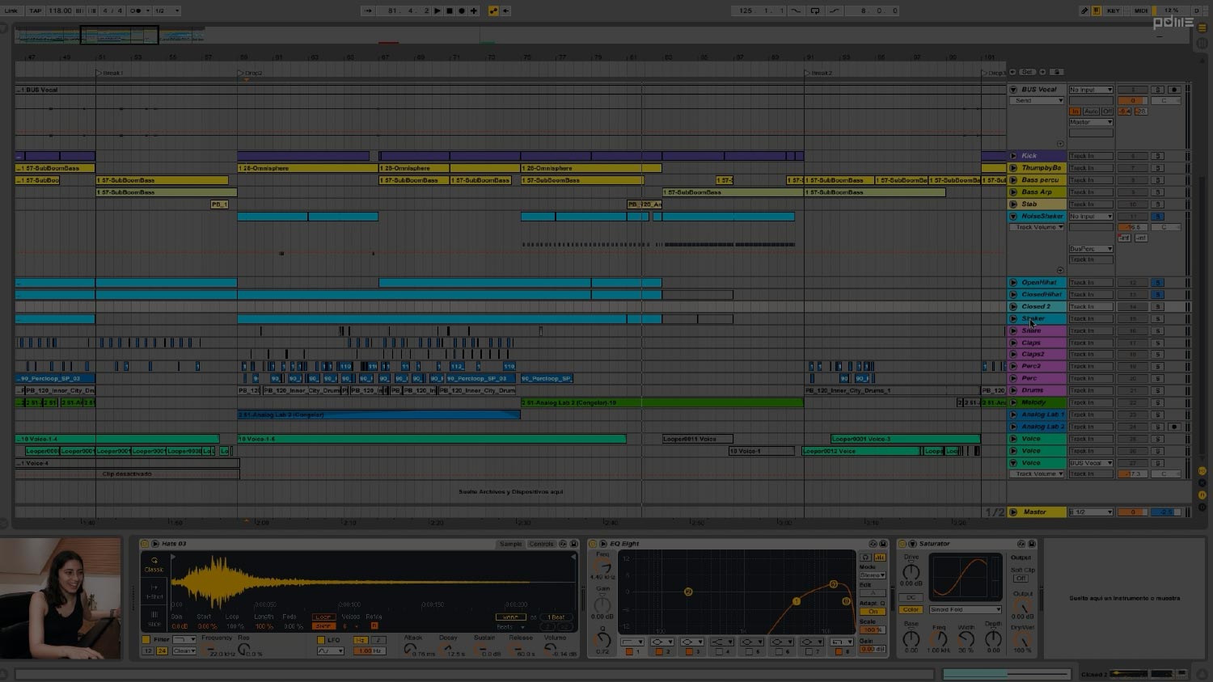Click the Saturator save preset icon
The width and height of the screenshot is (1213, 682).
1031,544
